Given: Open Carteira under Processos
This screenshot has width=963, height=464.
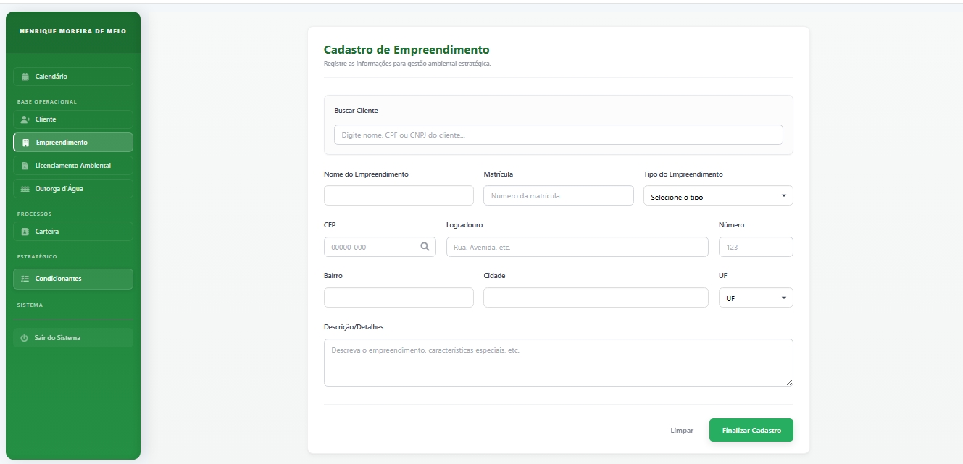Looking at the screenshot, I should 73,232.
